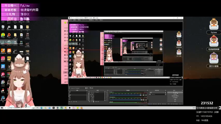Pop out the Controls dock panel
This screenshot has width=221, height=124.
coord(182,90)
